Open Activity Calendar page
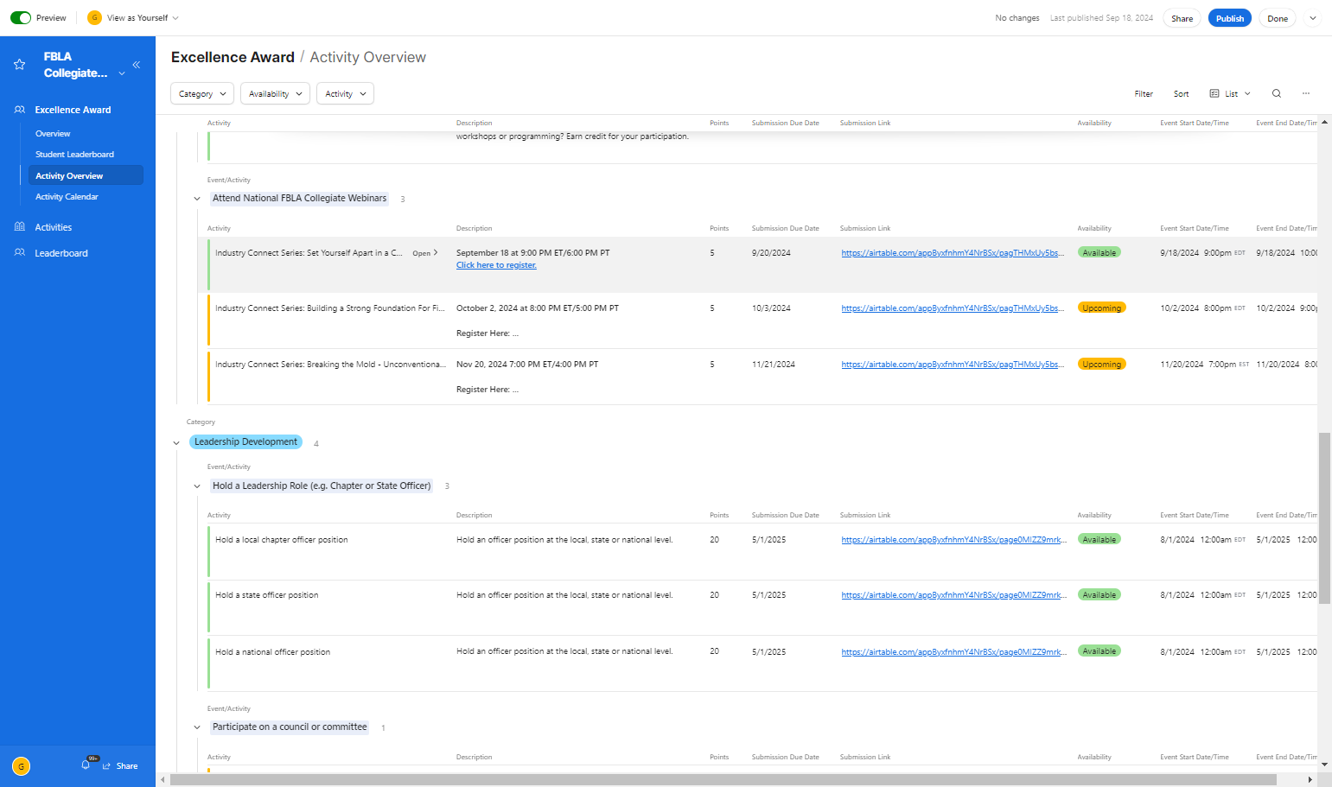Screen dimensions: 1332x787 (x=67, y=197)
